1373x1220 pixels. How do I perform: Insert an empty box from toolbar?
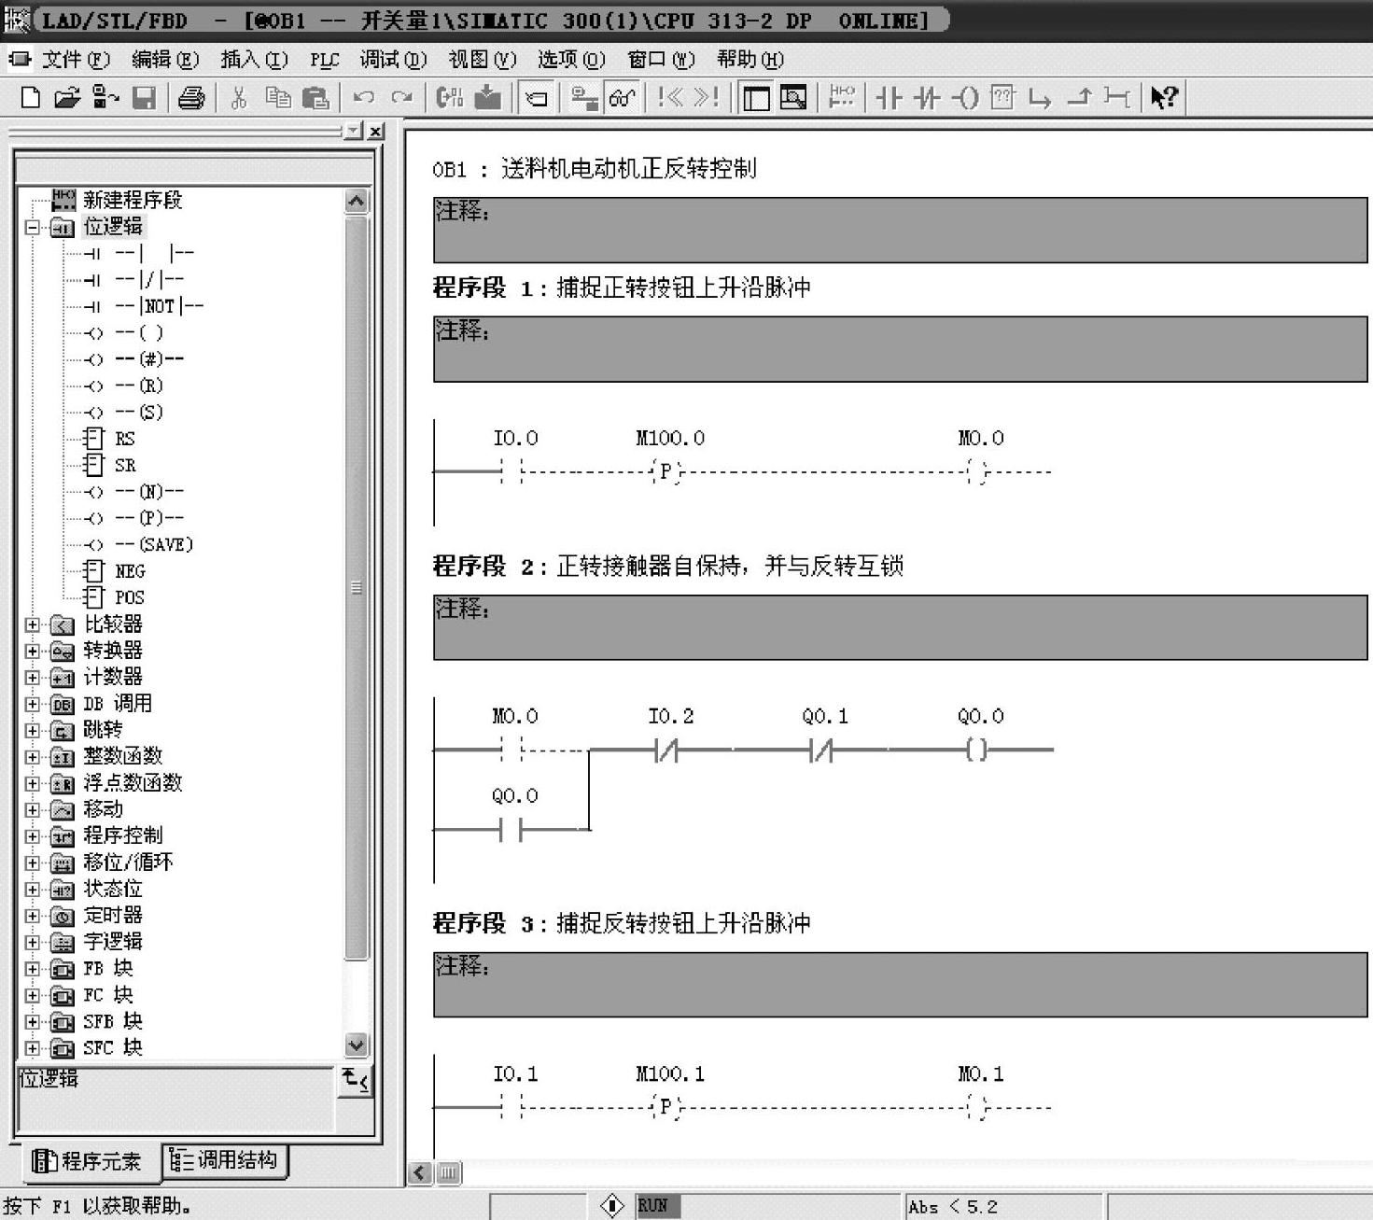point(1002,97)
